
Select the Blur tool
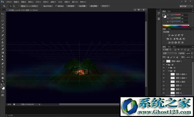point(3,56)
